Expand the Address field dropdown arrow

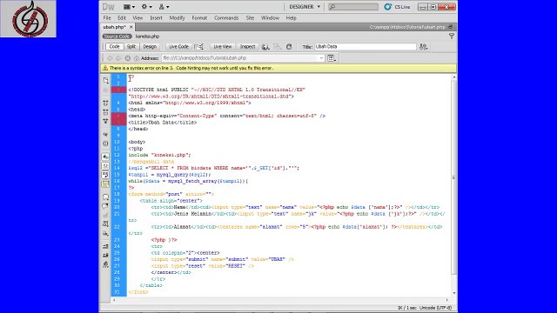tap(321, 58)
